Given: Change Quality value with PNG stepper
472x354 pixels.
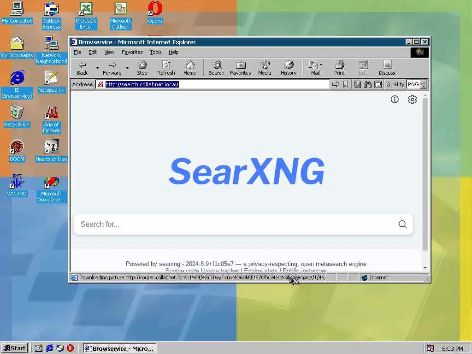Looking at the screenshot, I should pyautogui.click(x=424, y=85).
